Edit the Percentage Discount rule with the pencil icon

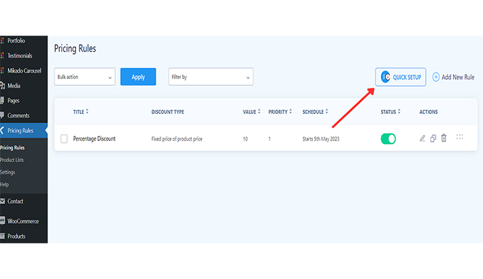[422, 138]
